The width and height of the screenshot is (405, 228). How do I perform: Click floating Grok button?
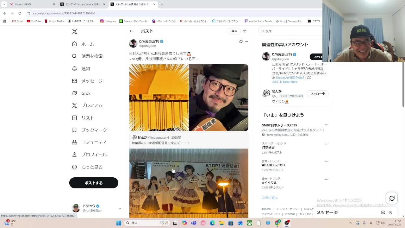(392, 198)
